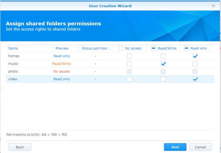Click the Next button
The width and height of the screenshot is (221, 153).
[175, 147]
